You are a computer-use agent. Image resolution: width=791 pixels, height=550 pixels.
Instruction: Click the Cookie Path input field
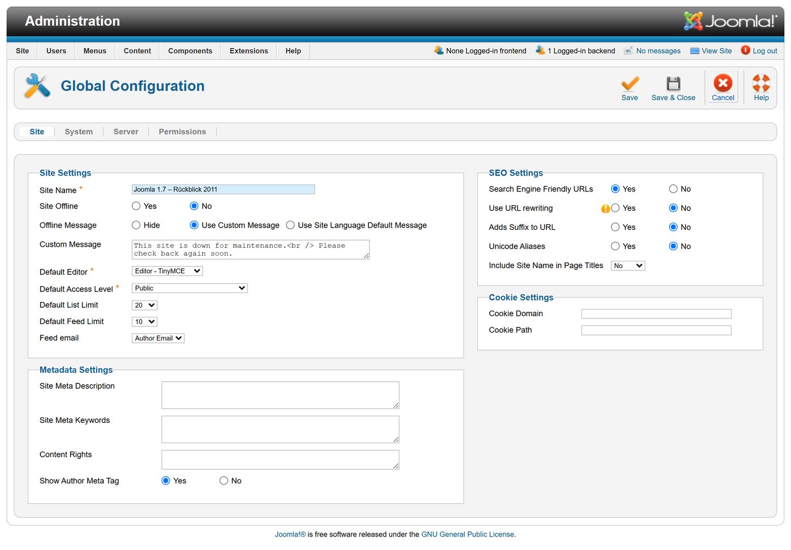(657, 330)
